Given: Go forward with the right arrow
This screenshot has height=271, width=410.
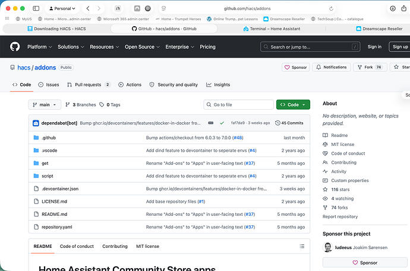Looking at the screenshot, I should click(x=99, y=8).
